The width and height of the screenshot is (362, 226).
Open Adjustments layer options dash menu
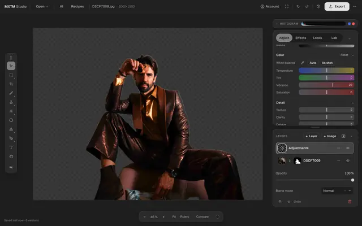338,148
